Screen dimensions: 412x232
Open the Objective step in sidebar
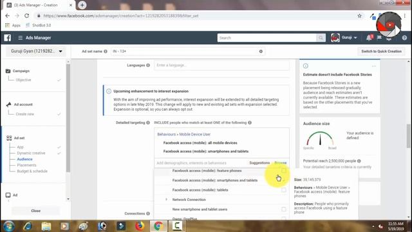click(x=23, y=80)
